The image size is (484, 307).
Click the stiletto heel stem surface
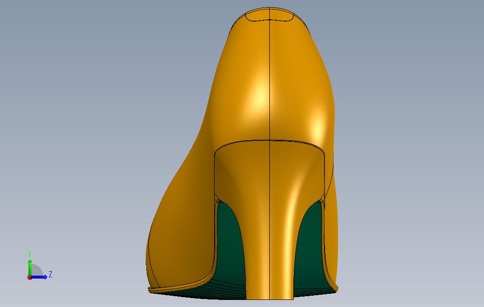[269, 219]
